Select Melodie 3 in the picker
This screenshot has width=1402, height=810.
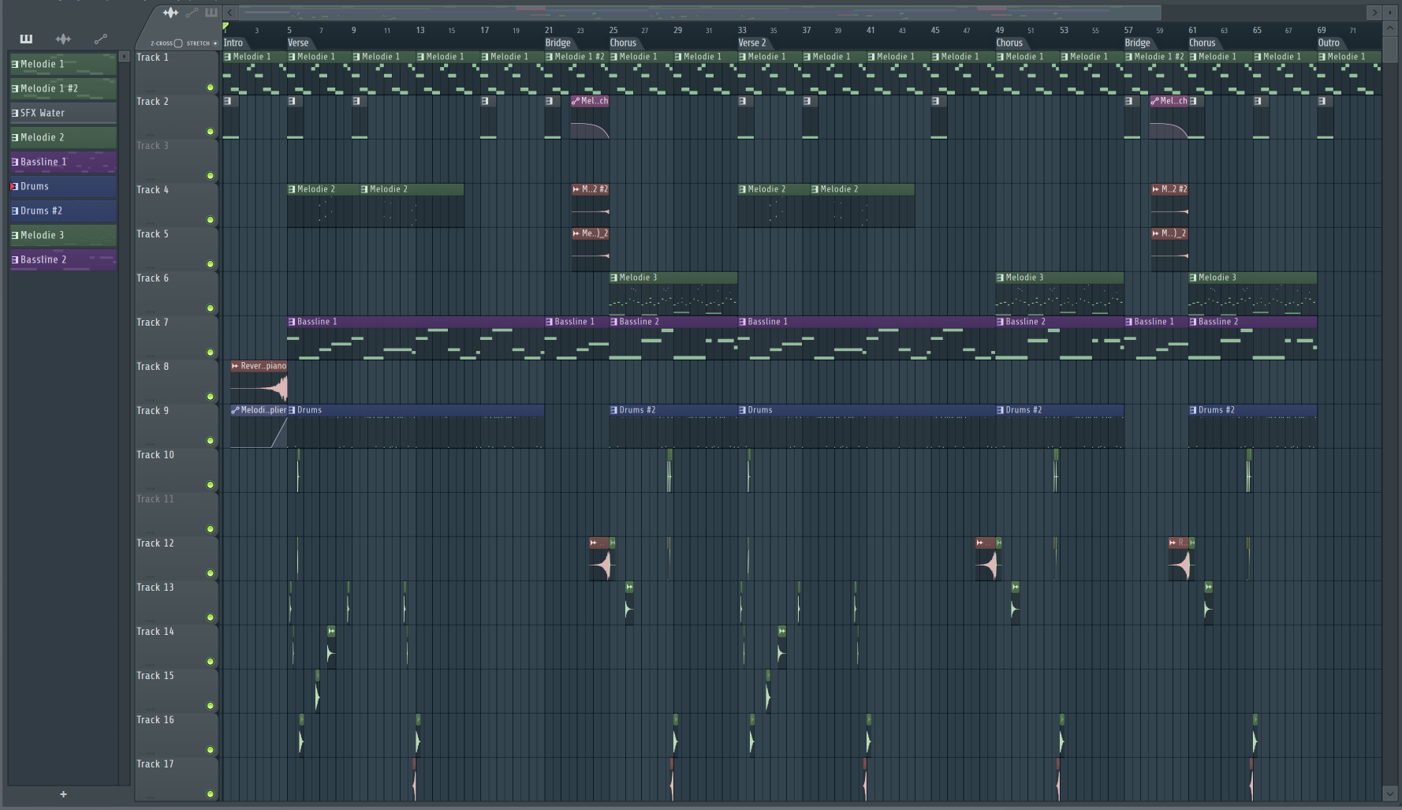63,235
